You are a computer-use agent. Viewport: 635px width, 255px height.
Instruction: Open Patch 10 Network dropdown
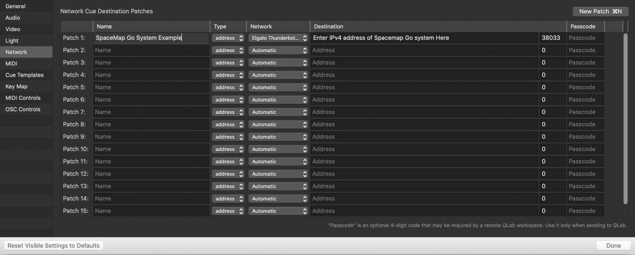[278, 149]
